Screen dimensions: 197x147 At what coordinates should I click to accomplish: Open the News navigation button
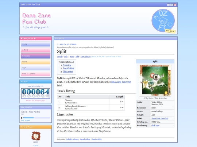point(35,62)
